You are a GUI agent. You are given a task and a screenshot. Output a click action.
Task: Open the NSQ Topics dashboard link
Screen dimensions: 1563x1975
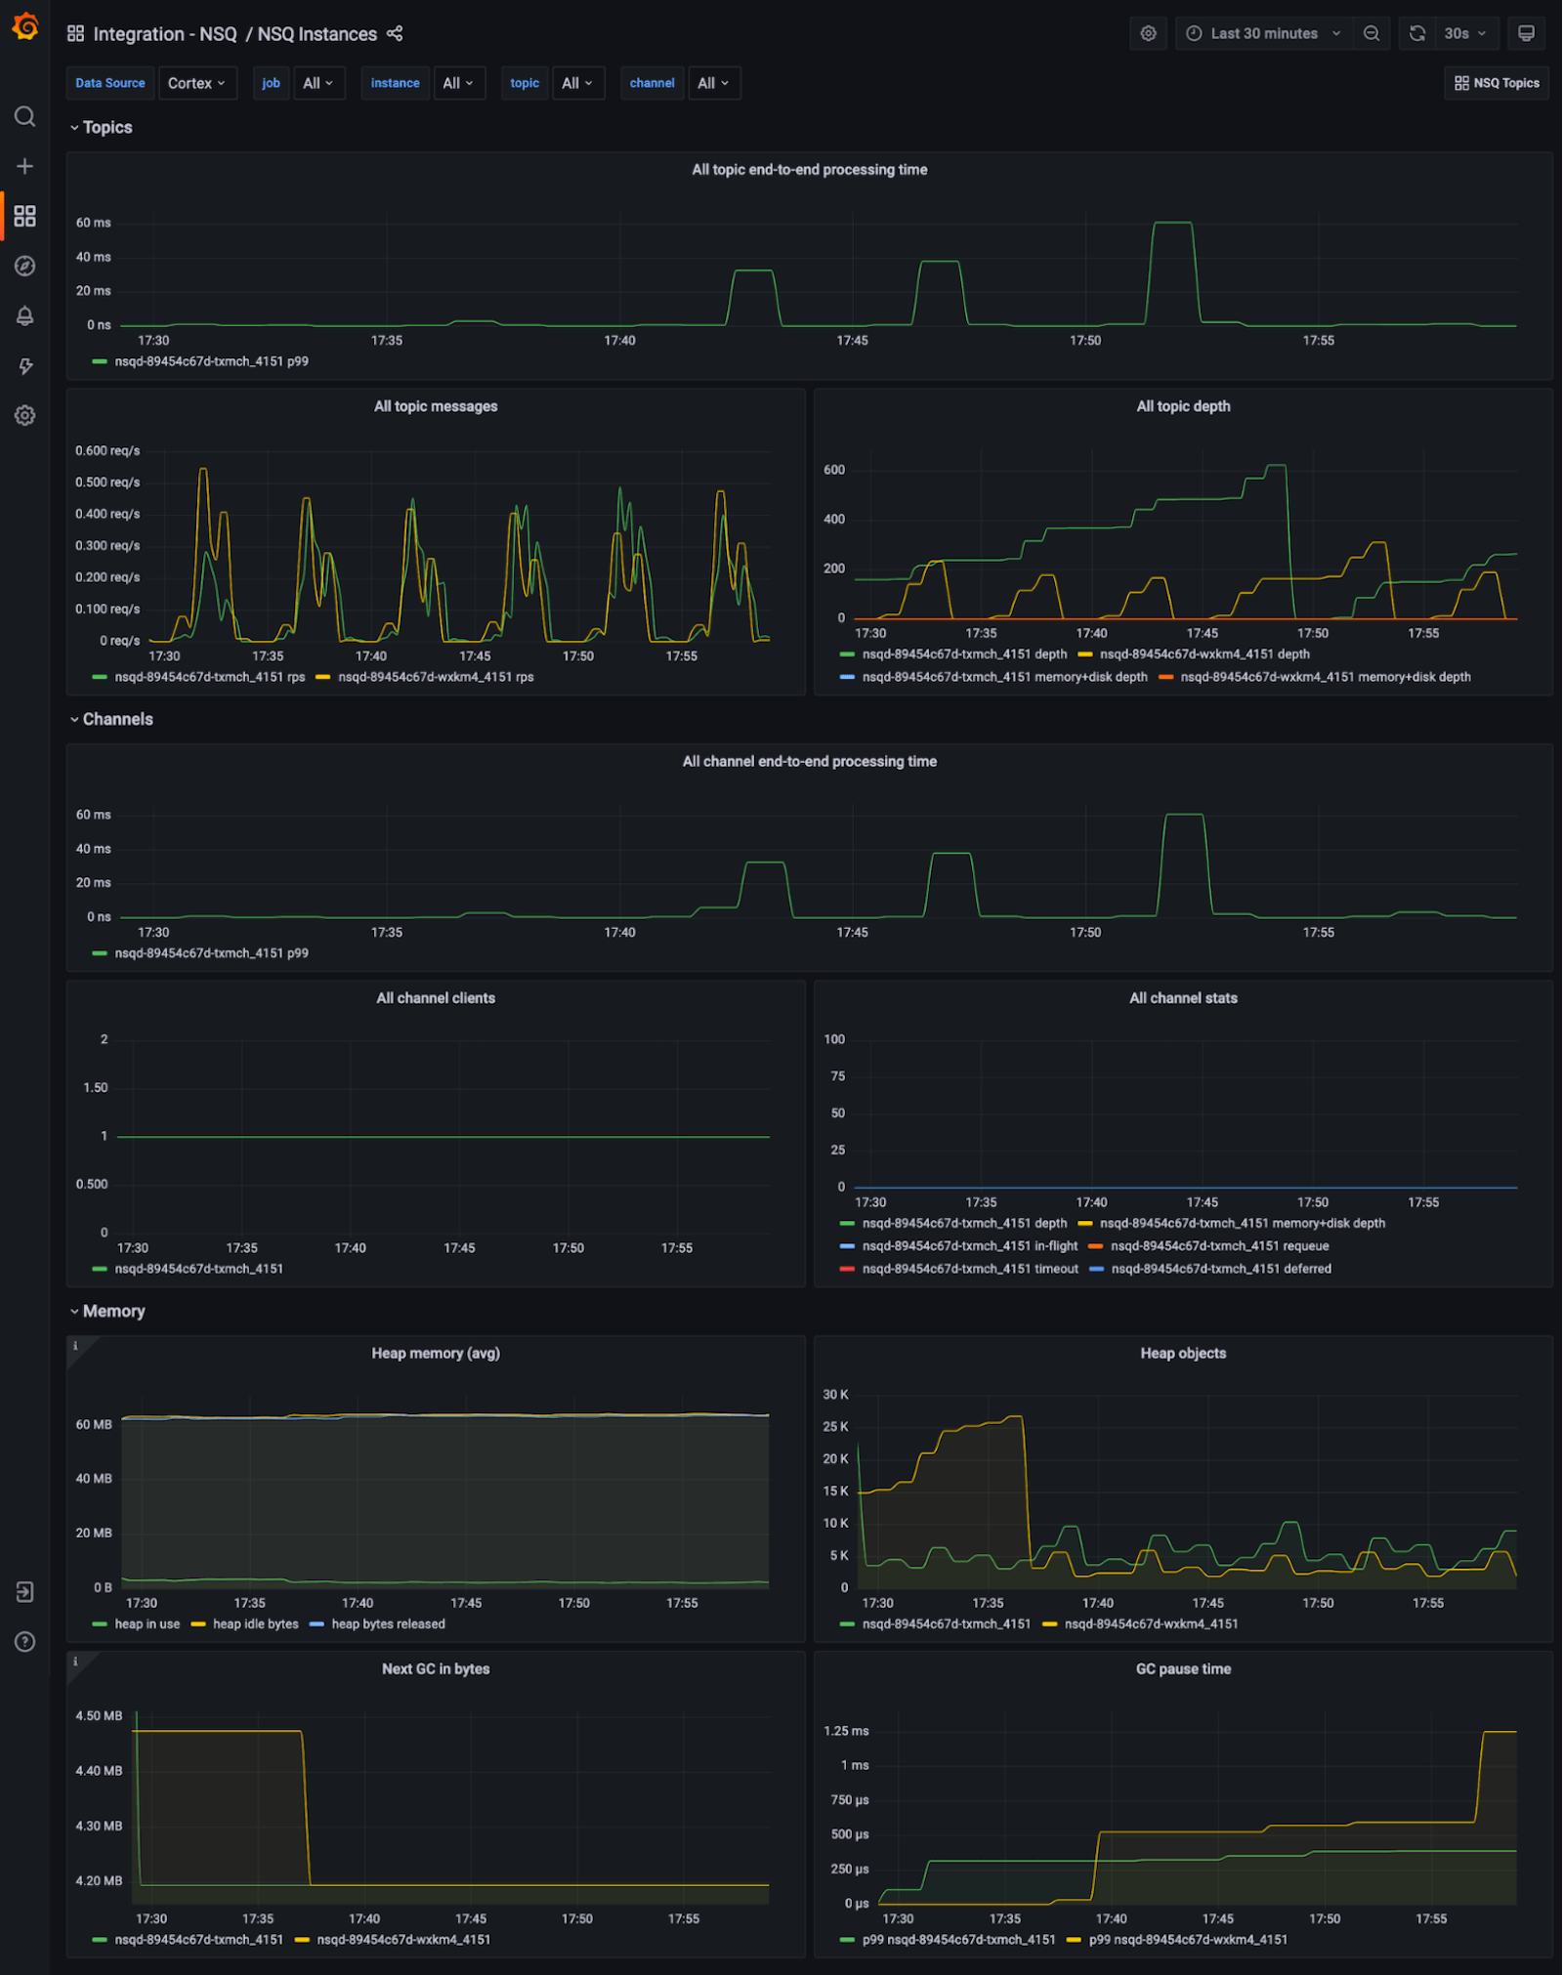(x=1497, y=84)
